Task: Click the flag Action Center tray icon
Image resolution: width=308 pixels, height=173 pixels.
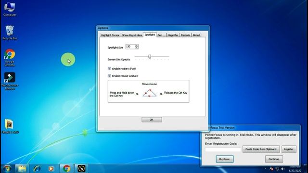Action: pyautogui.click(x=271, y=169)
